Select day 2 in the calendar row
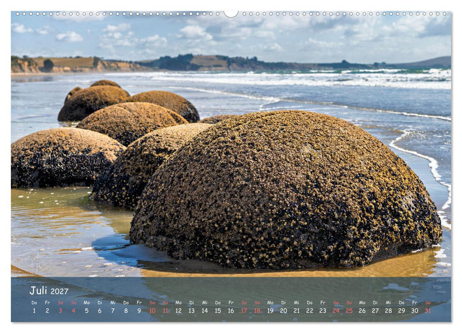 pos(47,311)
